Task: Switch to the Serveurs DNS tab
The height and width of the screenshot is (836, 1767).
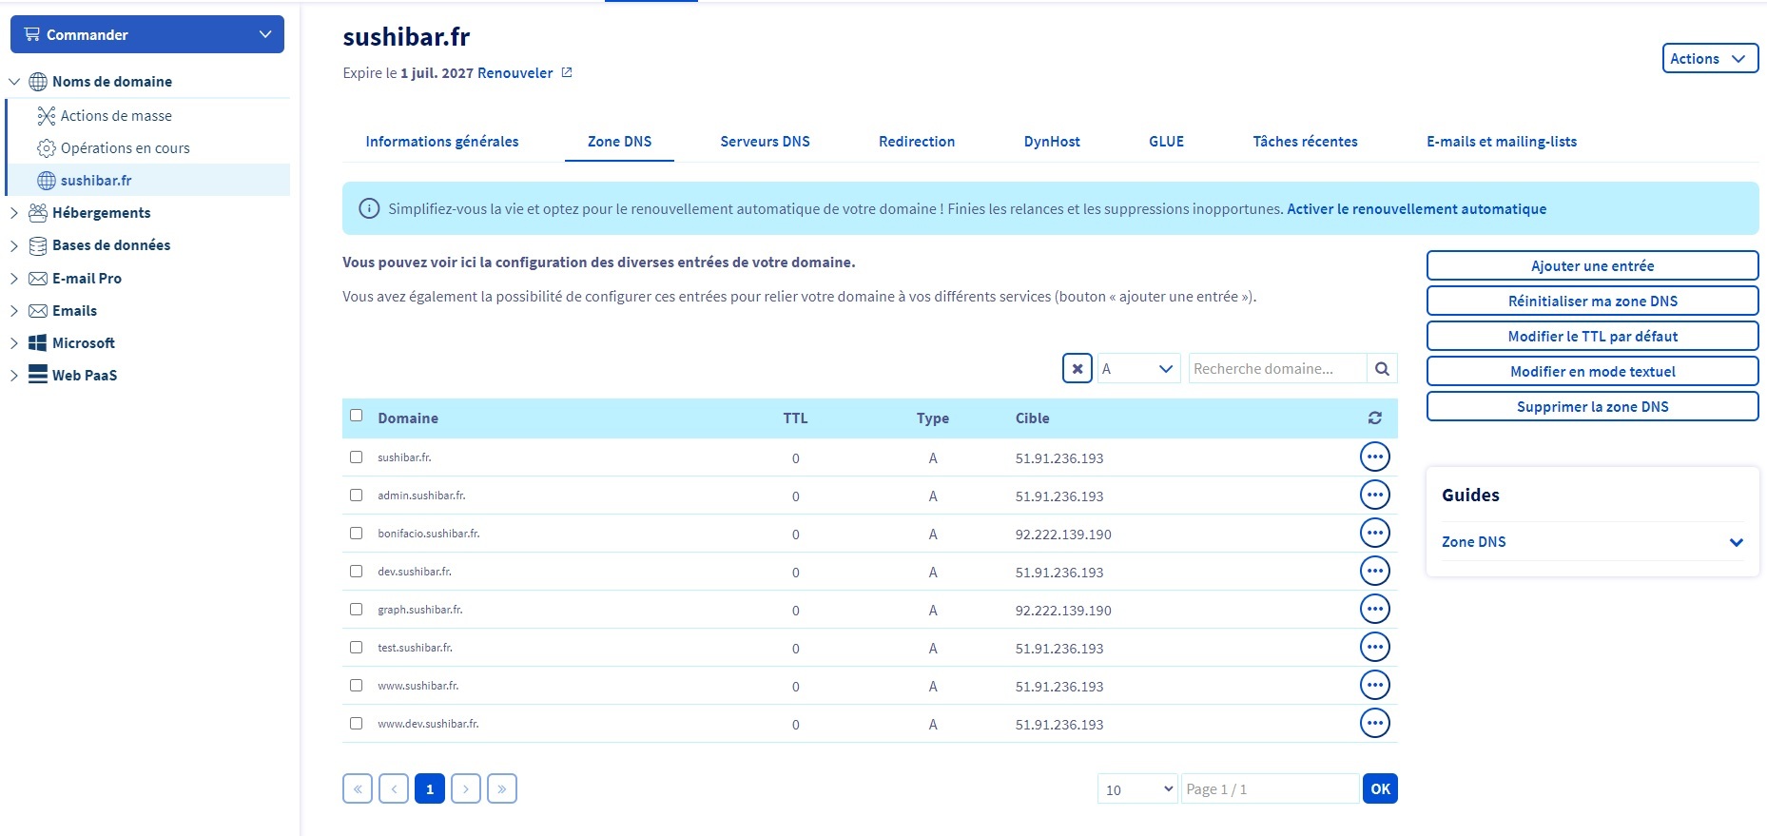Action: click(765, 142)
